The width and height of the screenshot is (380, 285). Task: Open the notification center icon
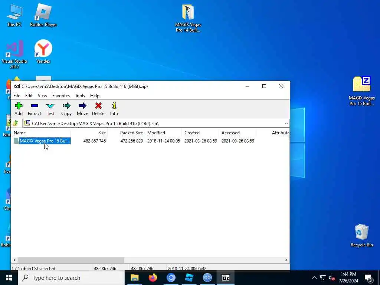(368, 278)
